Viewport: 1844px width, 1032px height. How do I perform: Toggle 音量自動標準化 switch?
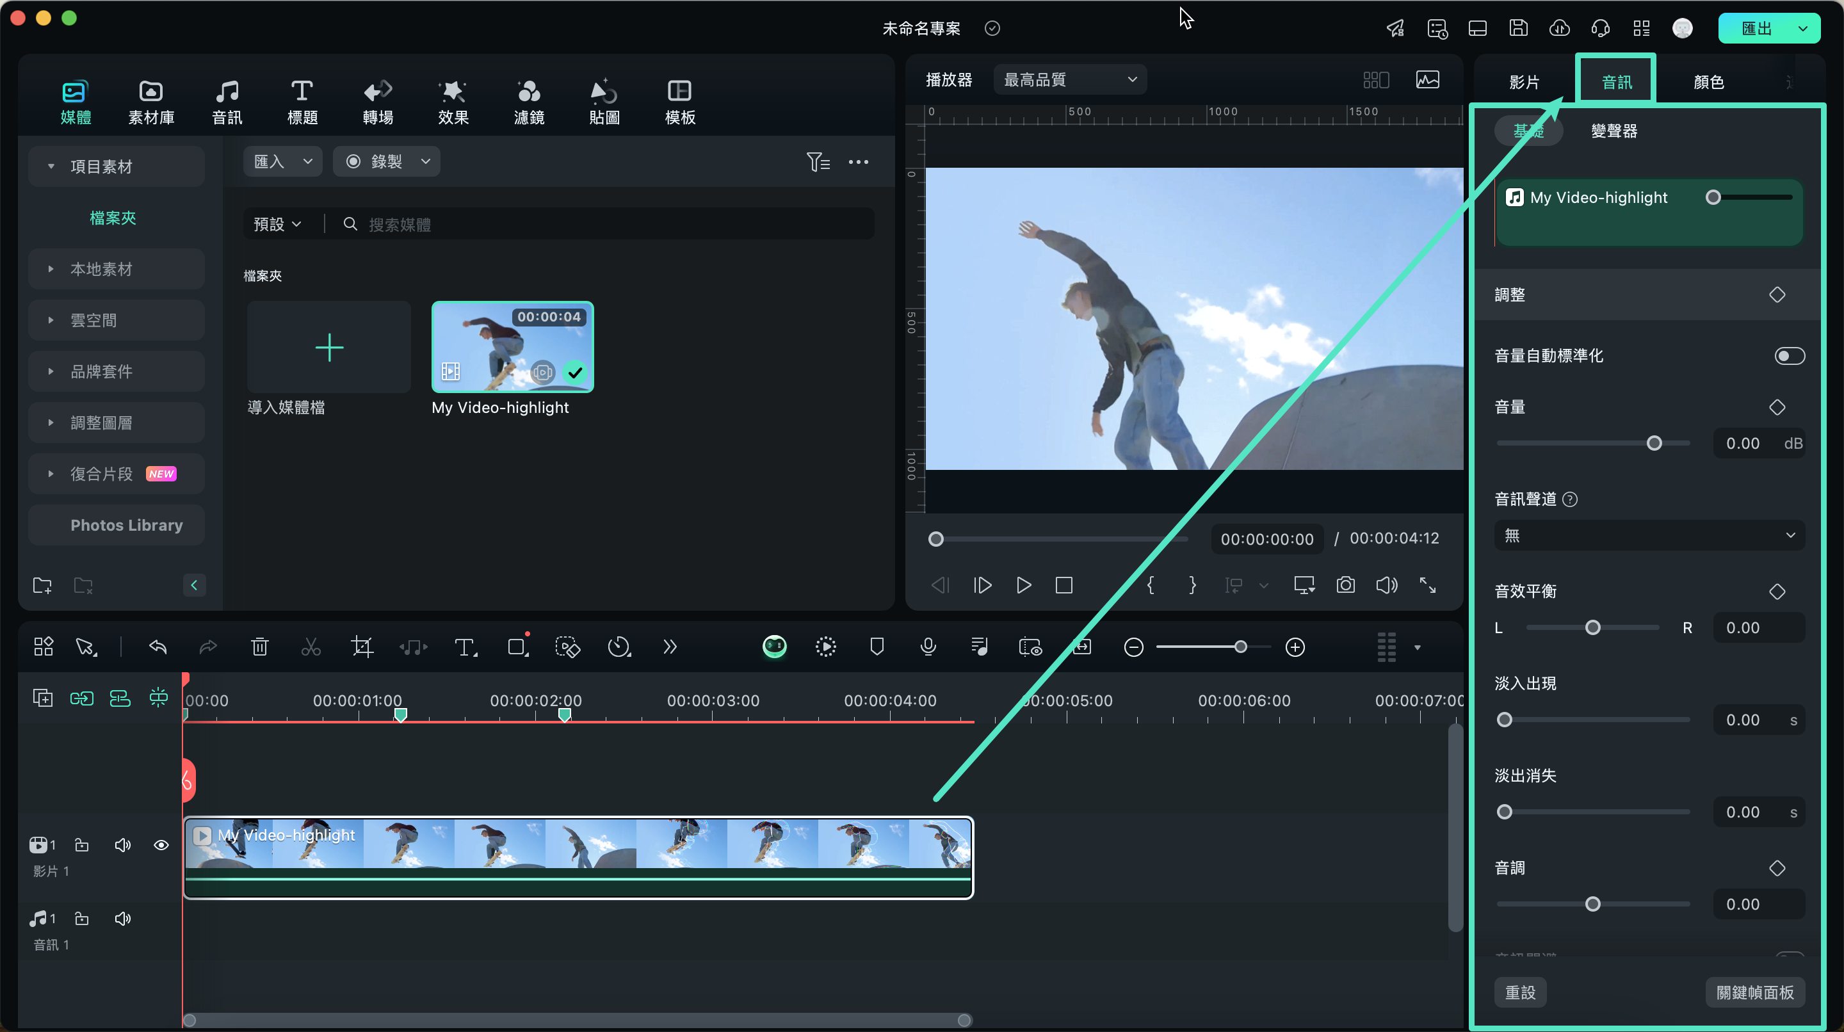click(x=1789, y=356)
